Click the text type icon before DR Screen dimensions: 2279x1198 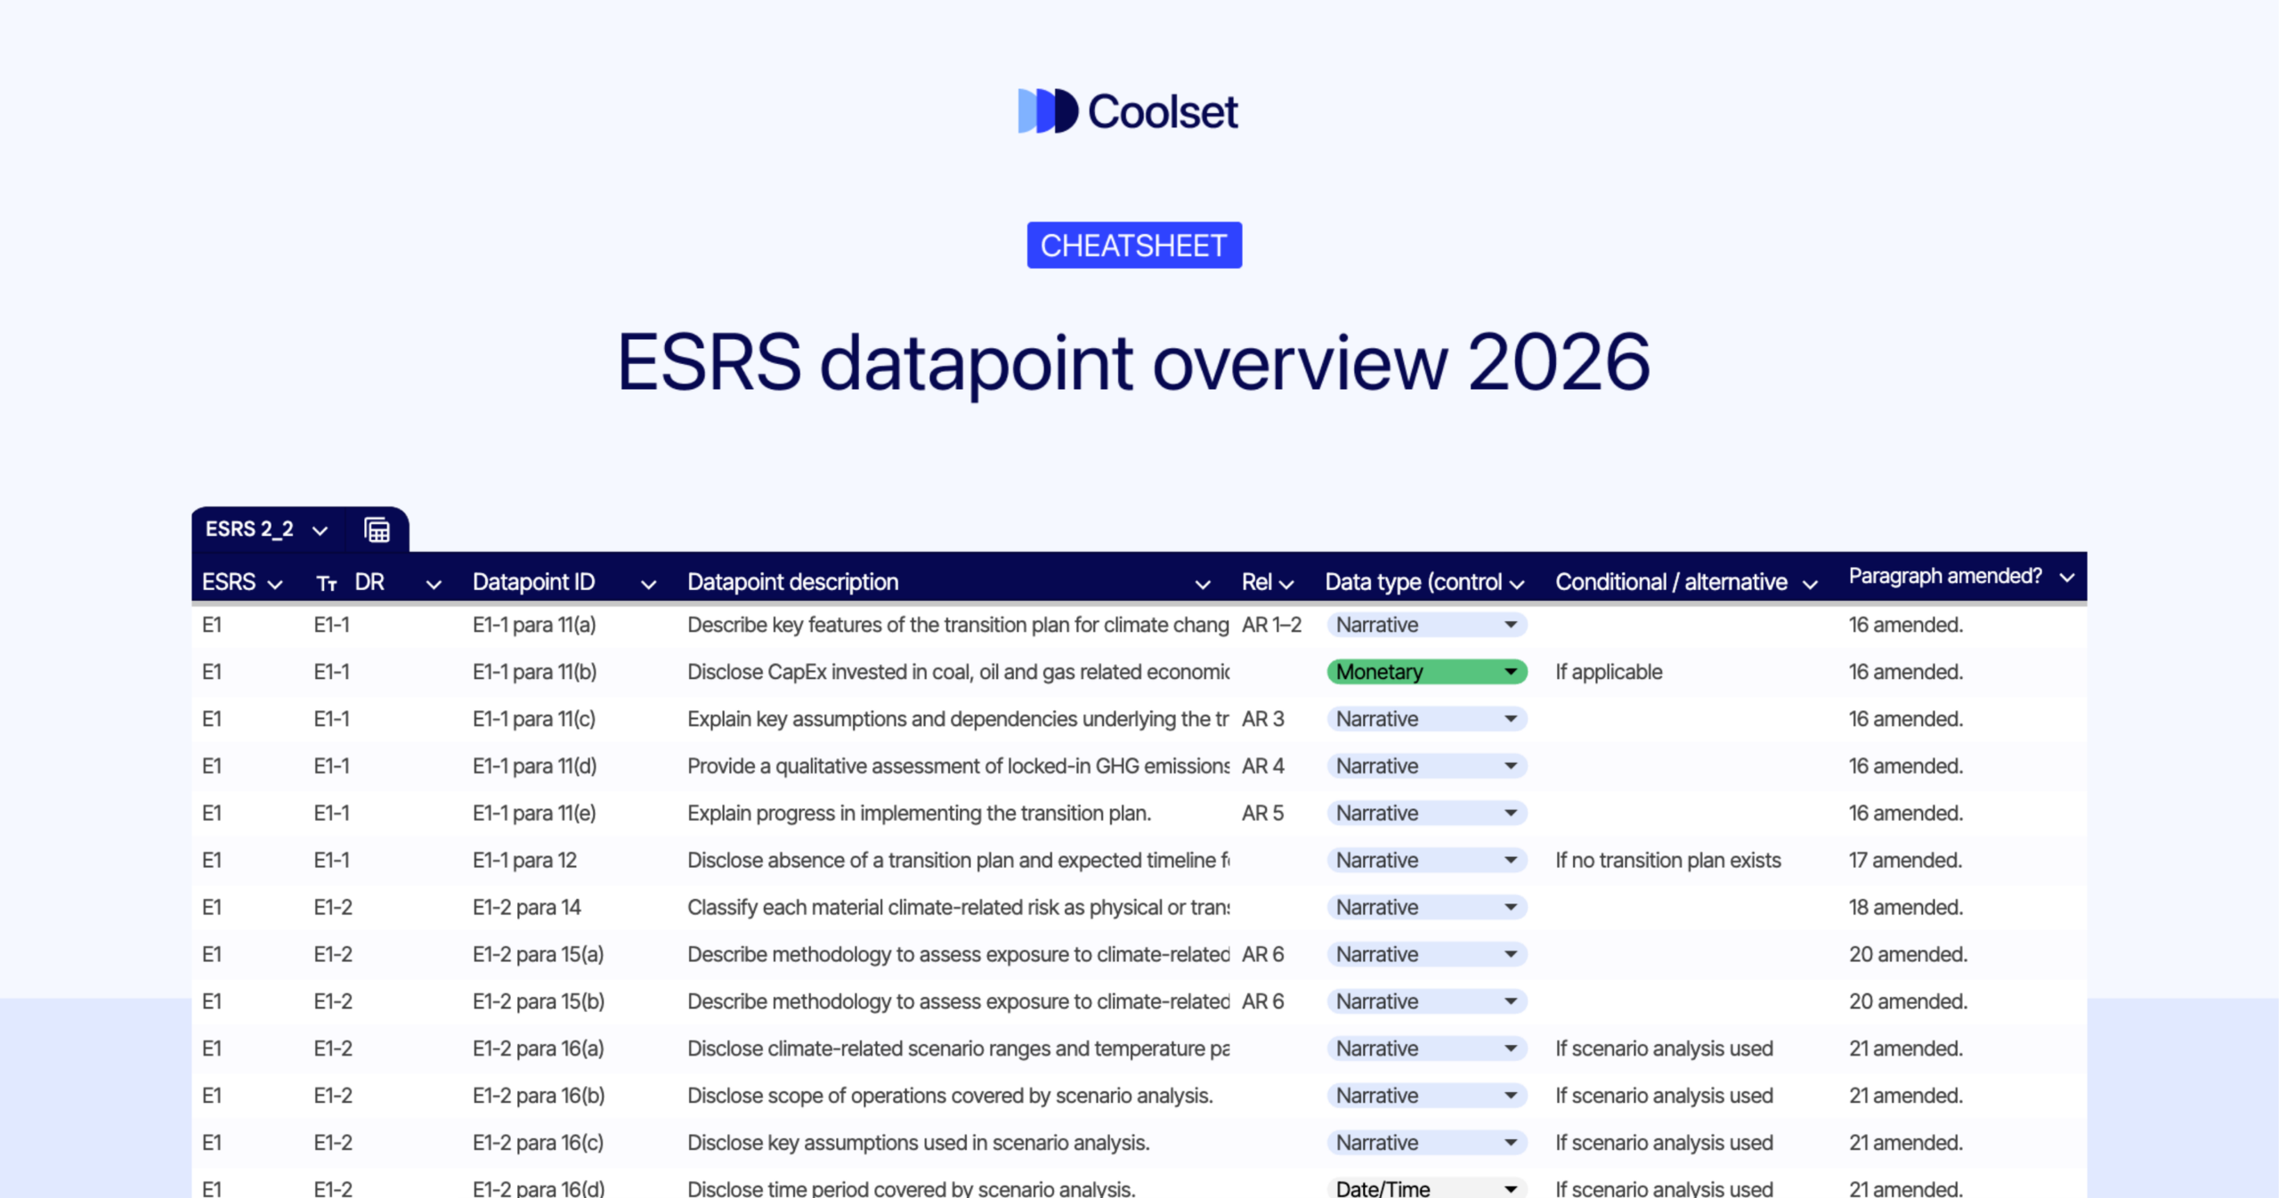click(327, 584)
